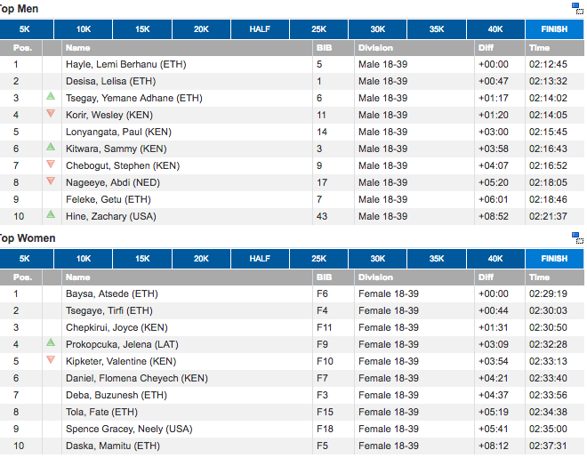Image resolution: width=587 pixels, height=458 pixels.
Task: Click the Top Men panel expand icon
Action: pos(577,7)
